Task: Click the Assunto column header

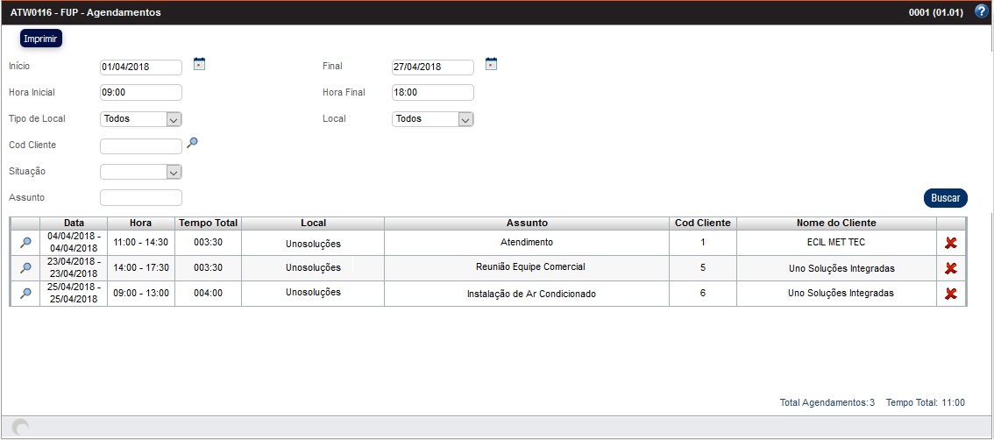Action: tap(527, 224)
